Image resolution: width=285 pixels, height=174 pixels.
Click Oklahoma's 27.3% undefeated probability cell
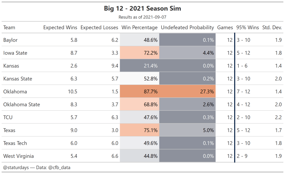click(x=187, y=92)
